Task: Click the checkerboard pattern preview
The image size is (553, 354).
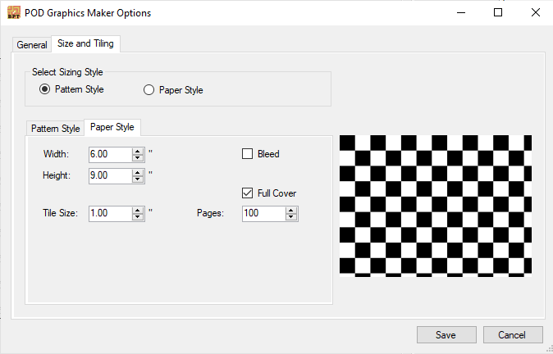Action: click(436, 206)
